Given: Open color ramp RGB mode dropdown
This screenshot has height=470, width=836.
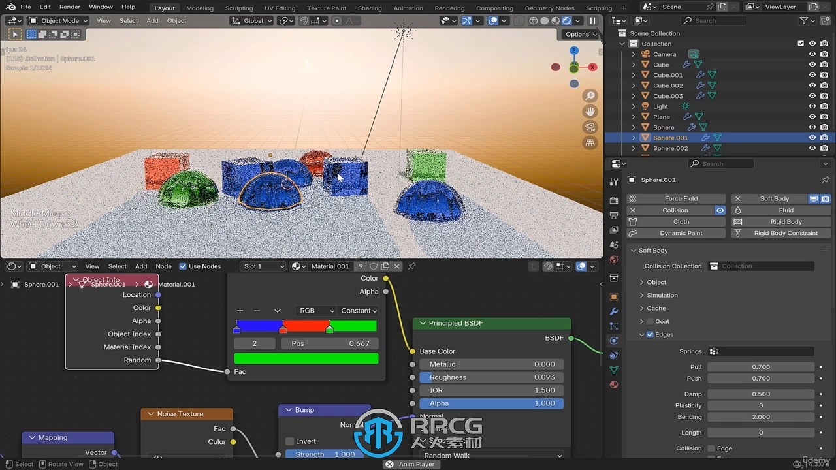Looking at the screenshot, I should (x=316, y=311).
